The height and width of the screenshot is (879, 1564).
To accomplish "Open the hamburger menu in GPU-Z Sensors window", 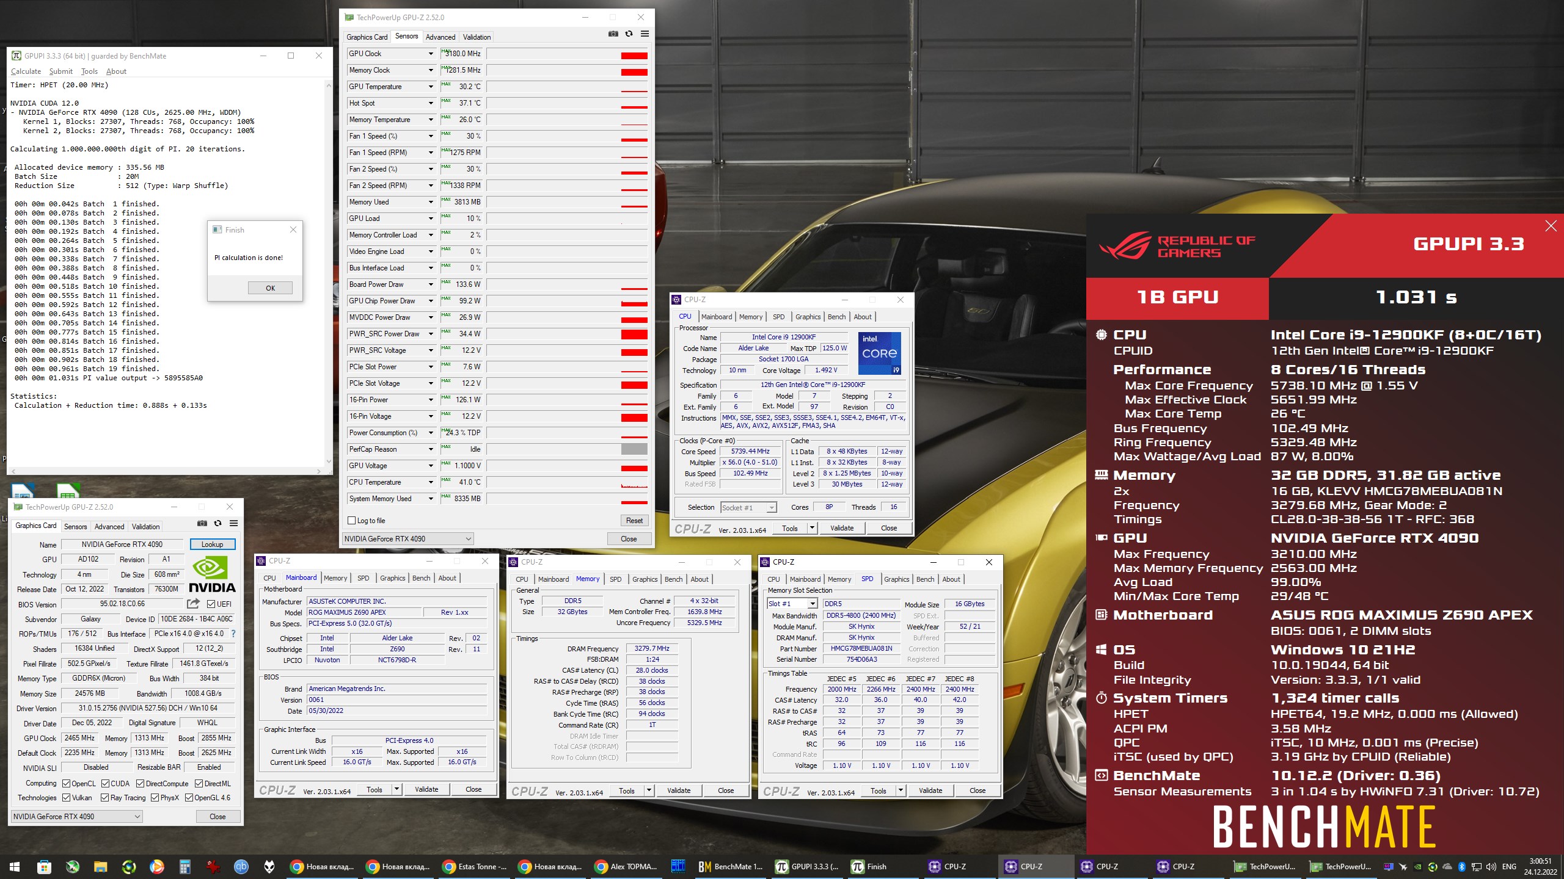I will tap(645, 34).
